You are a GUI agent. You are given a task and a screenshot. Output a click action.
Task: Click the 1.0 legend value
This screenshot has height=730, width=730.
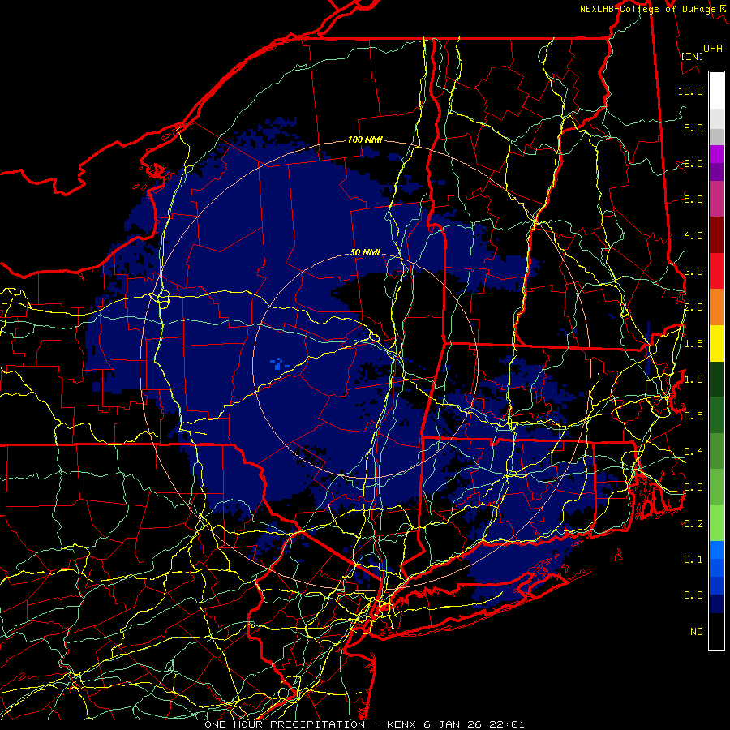tap(693, 380)
